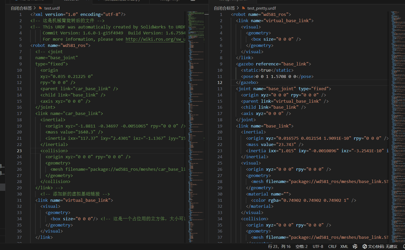The height and width of the screenshot is (250, 405).
Task: Click line number 12 in test_pretty.urdf gutter
Action: click(220, 83)
